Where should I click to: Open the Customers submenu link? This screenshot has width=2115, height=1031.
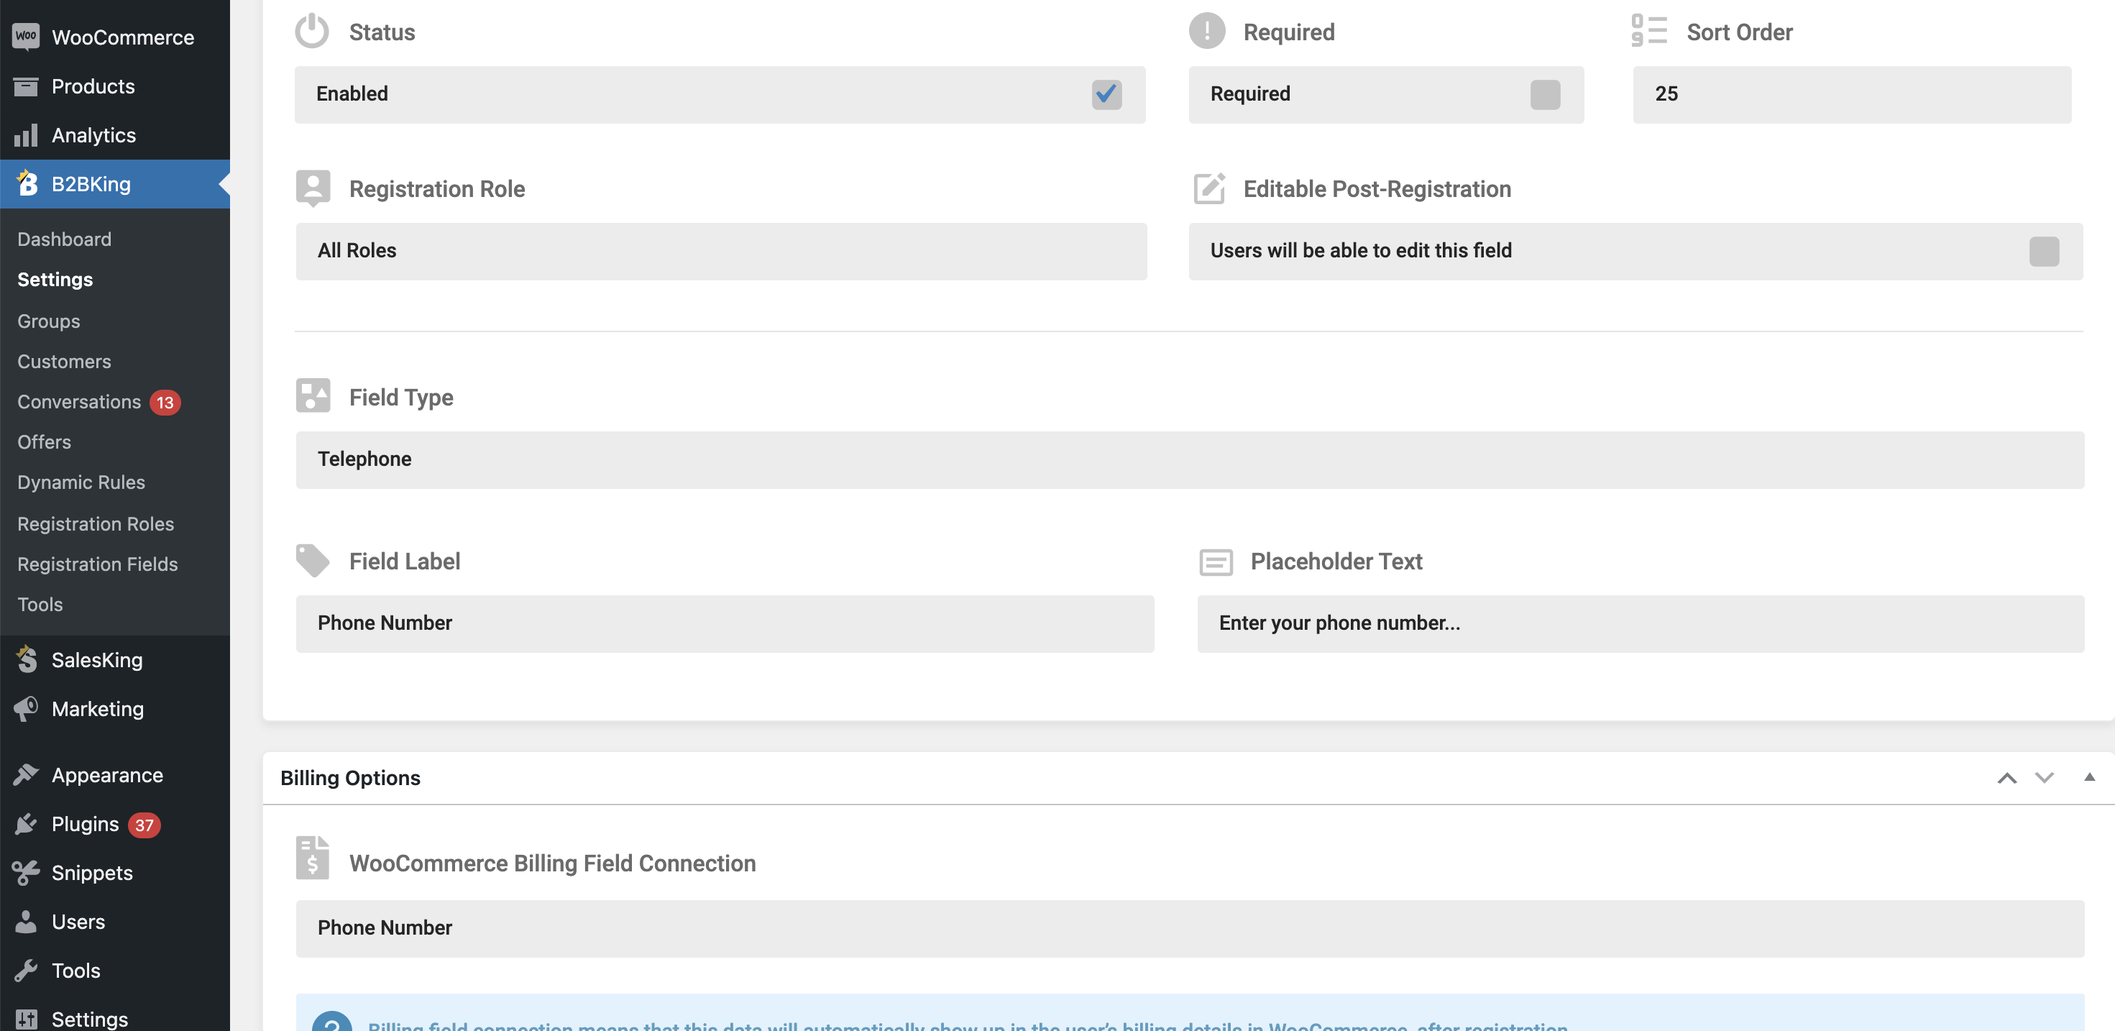point(64,360)
